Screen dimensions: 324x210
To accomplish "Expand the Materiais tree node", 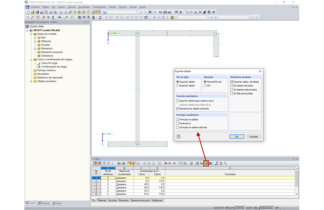I will point(35,41).
